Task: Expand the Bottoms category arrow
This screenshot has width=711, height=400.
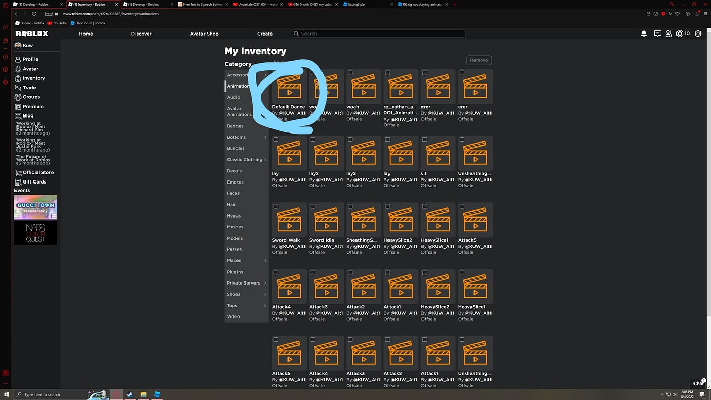Action: [x=265, y=137]
